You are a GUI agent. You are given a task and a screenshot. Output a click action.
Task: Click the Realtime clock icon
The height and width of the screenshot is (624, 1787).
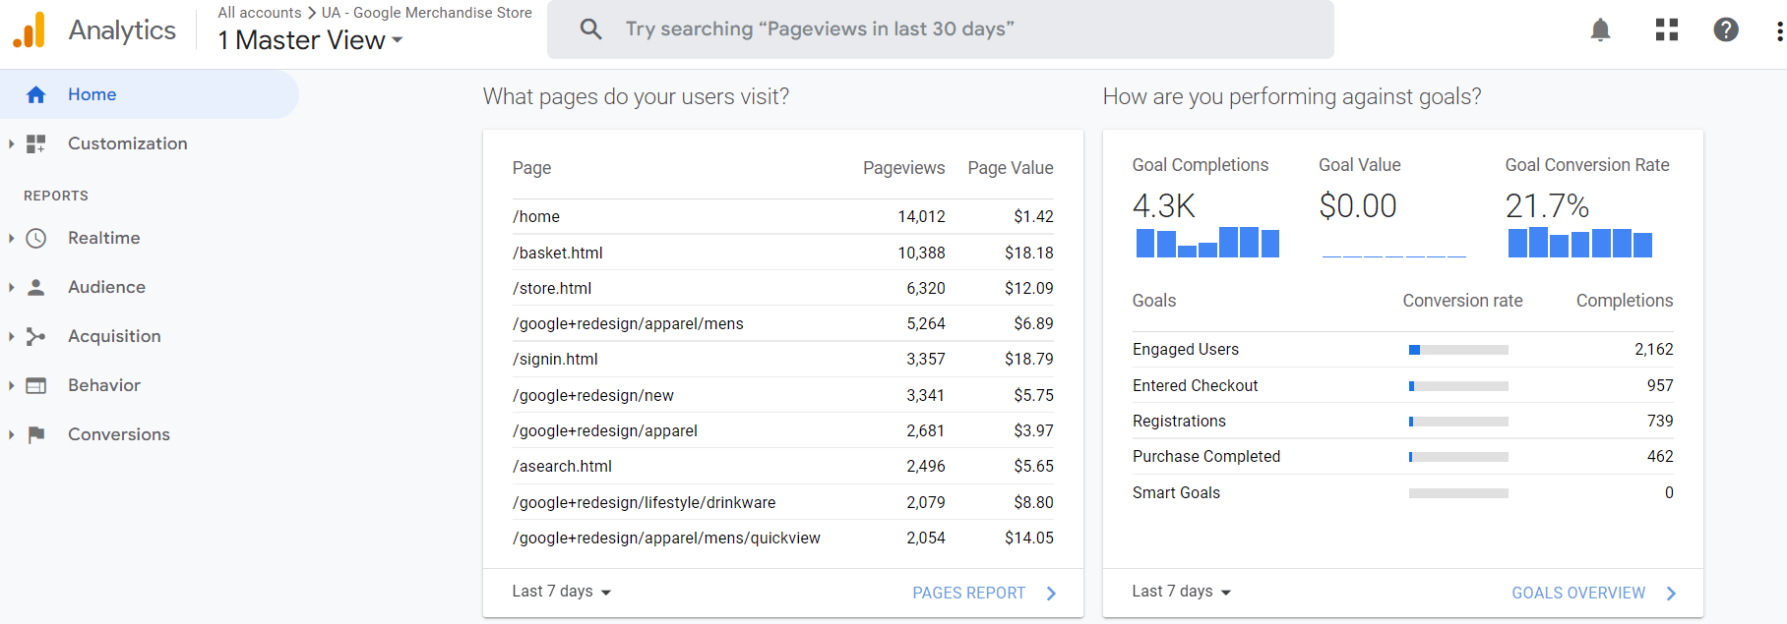36,238
